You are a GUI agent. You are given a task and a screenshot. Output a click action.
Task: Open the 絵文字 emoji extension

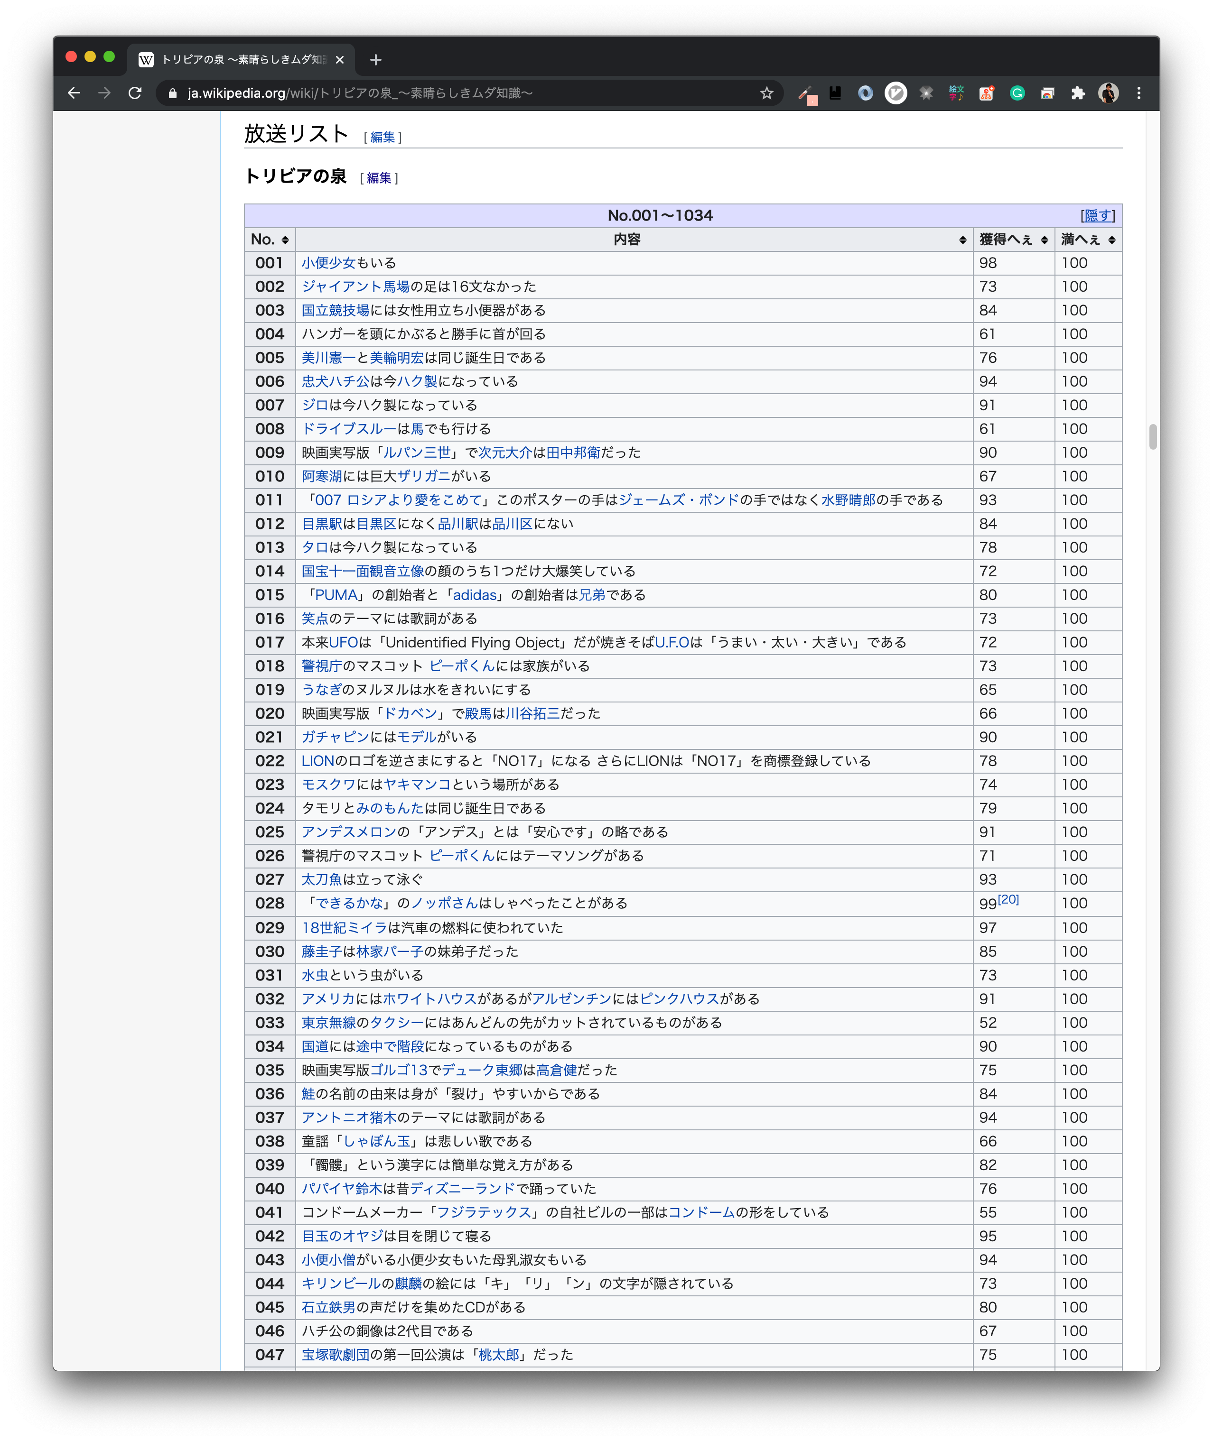957,93
